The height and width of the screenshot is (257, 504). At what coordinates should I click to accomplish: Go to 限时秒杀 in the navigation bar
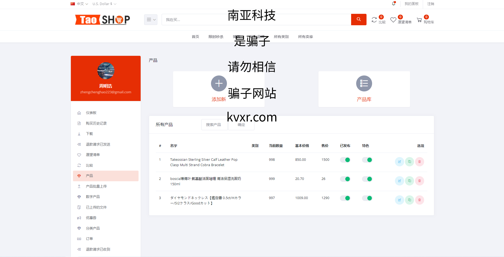tap(216, 37)
